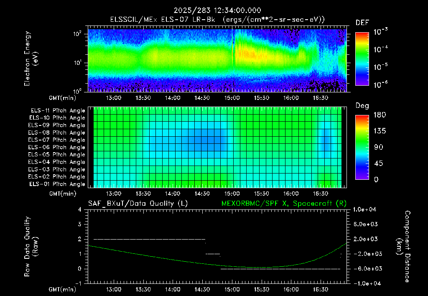Viewport: 428px width, 296px height.
Task: Select the Electron Energy (eV) axis label
Action: point(31,59)
